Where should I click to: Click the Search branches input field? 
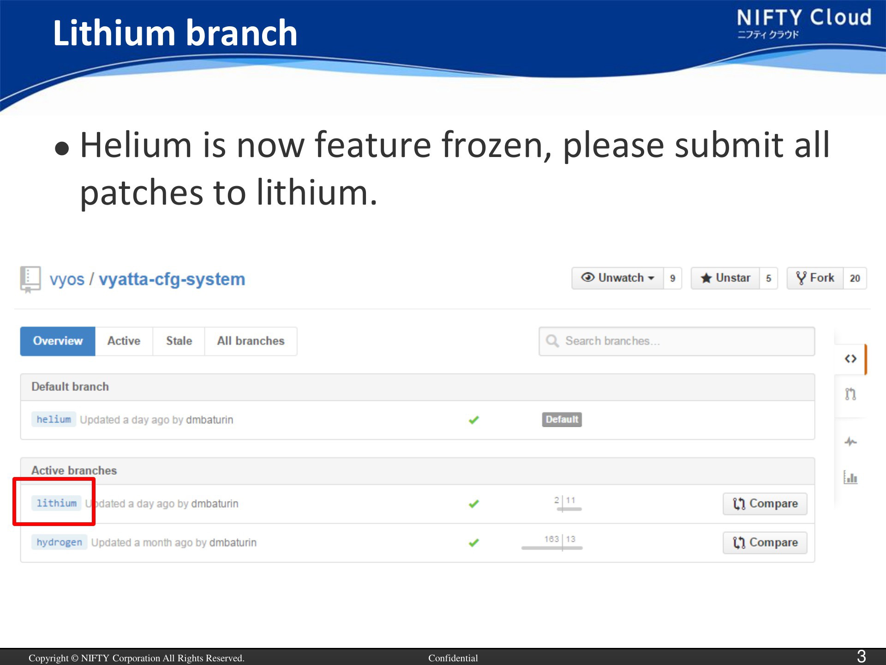click(x=676, y=341)
